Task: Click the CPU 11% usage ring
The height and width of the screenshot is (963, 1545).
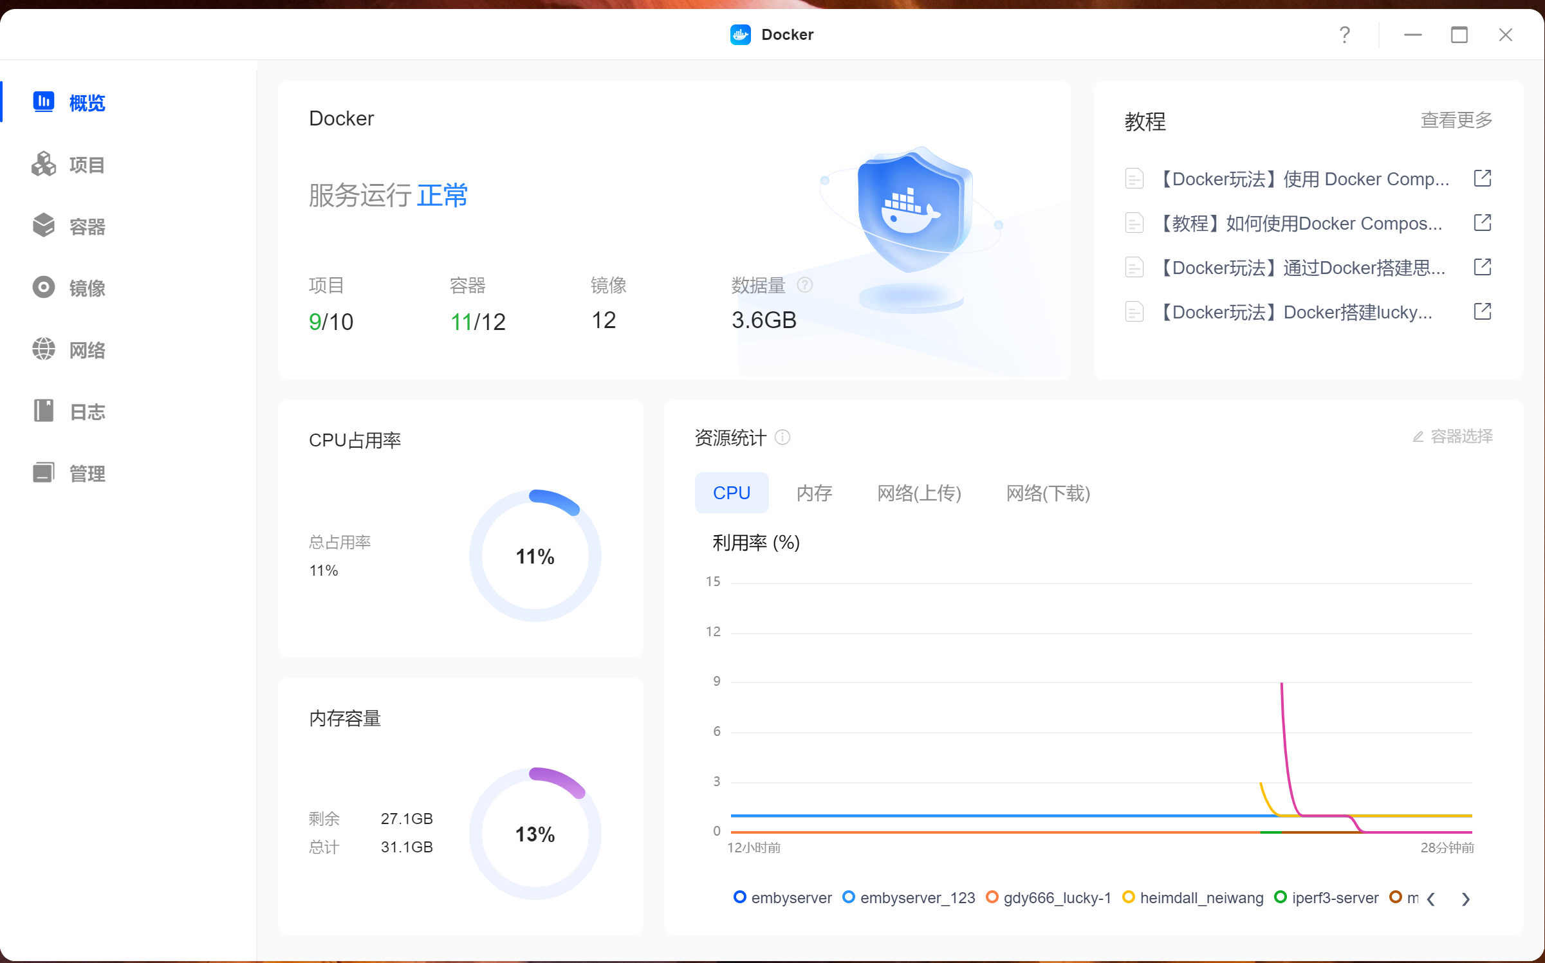Action: pos(535,556)
